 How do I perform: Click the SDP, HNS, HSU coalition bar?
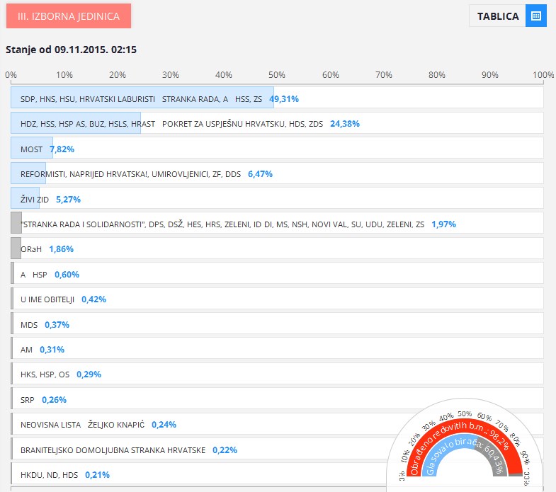tap(142, 98)
